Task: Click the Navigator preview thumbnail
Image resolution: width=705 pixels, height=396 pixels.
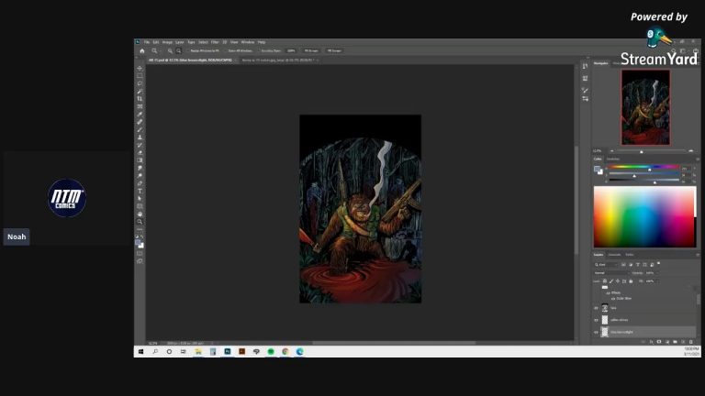Action: tap(645, 107)
